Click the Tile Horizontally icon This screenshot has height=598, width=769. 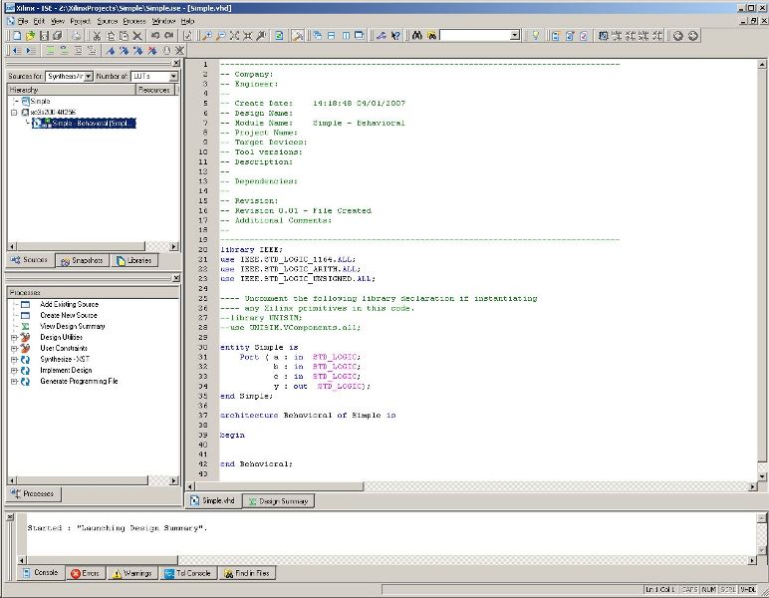(x=332, y=35)
